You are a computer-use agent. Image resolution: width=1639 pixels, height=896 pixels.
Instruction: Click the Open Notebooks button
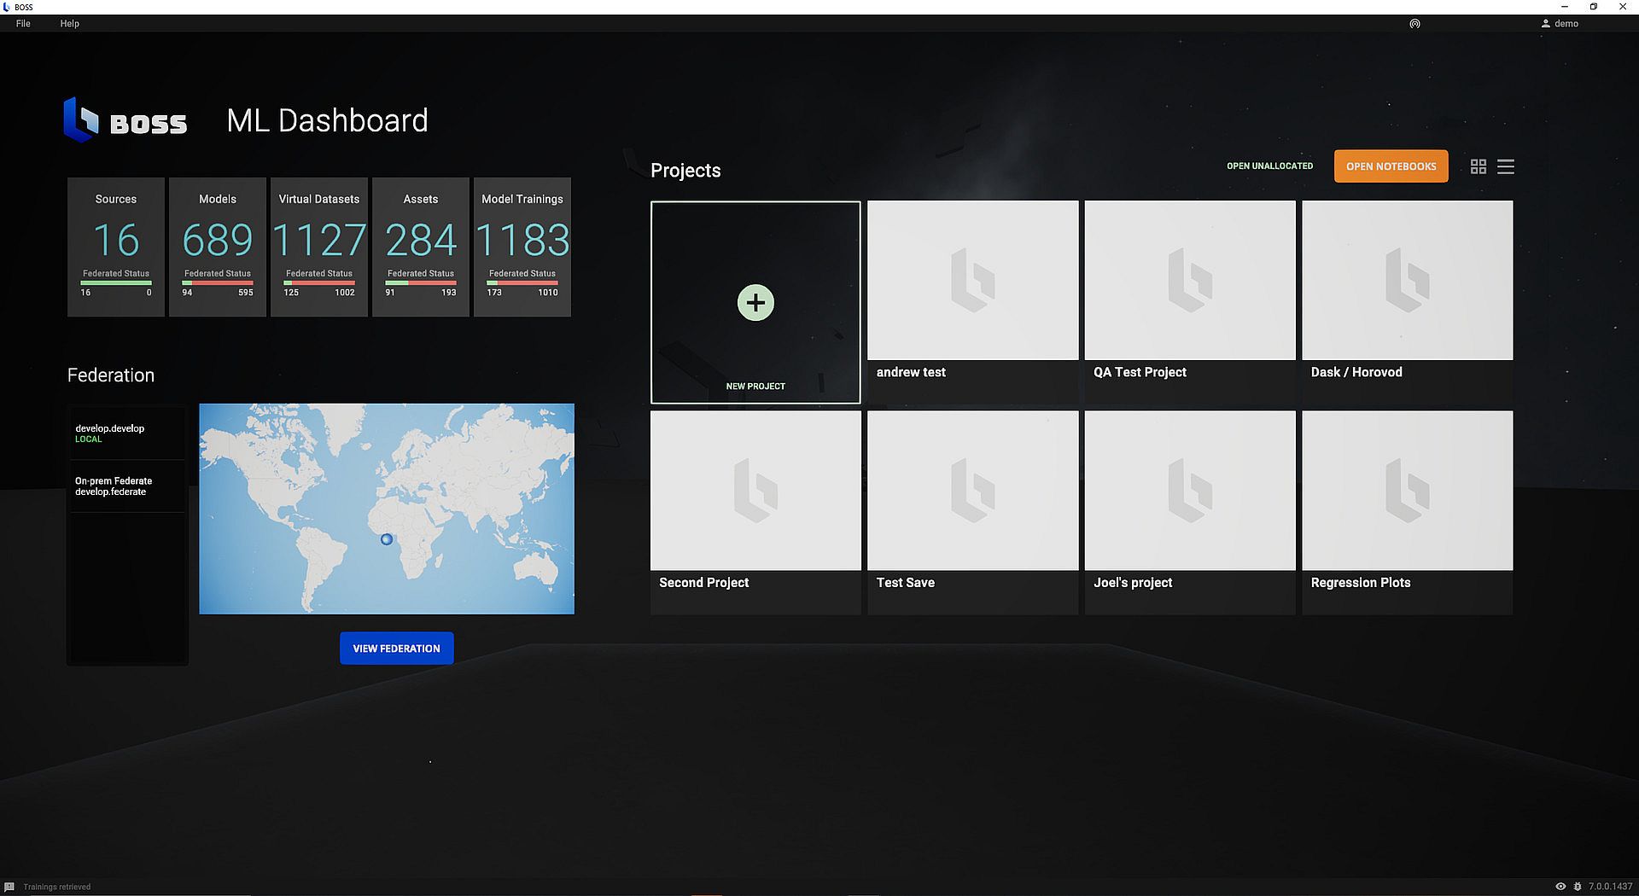click(x=1391, y=166)
